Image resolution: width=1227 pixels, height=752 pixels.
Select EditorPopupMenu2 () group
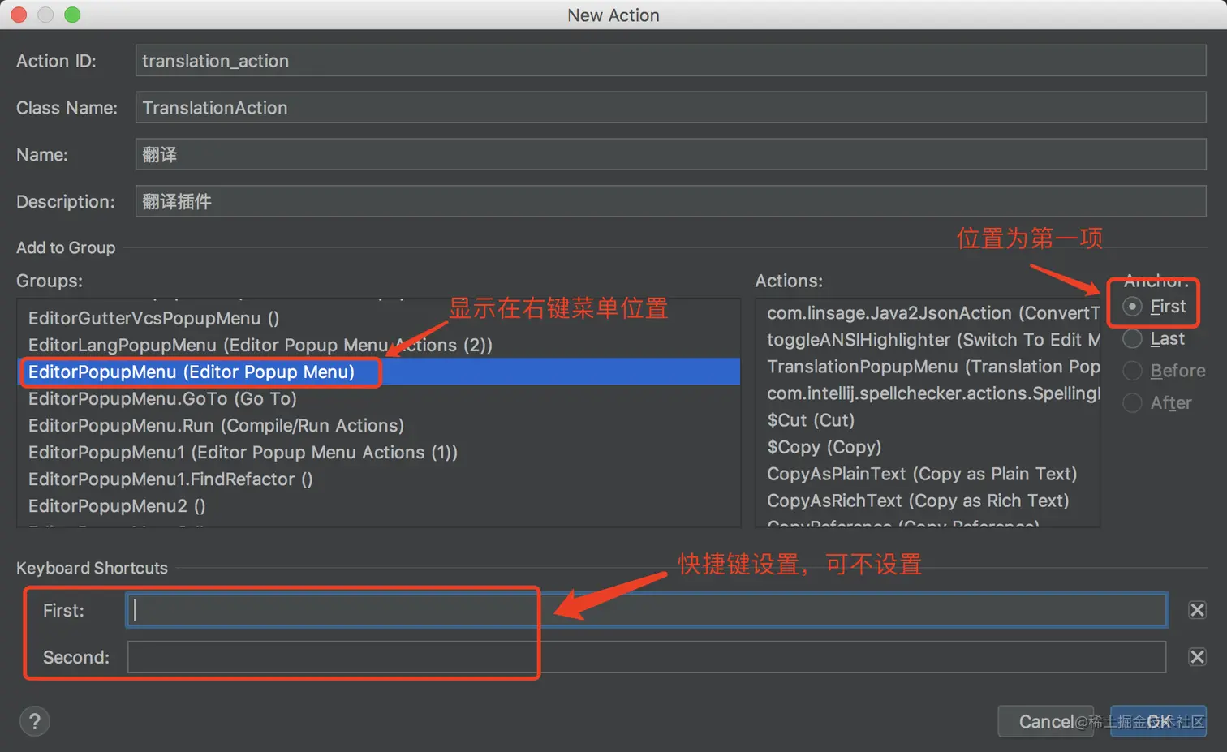pos(379,505)
